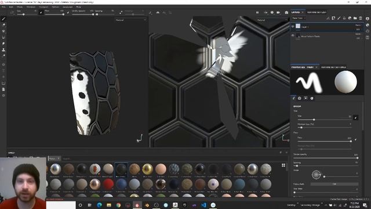Toggle visibility of Layer 1

(x=293, y=27)
